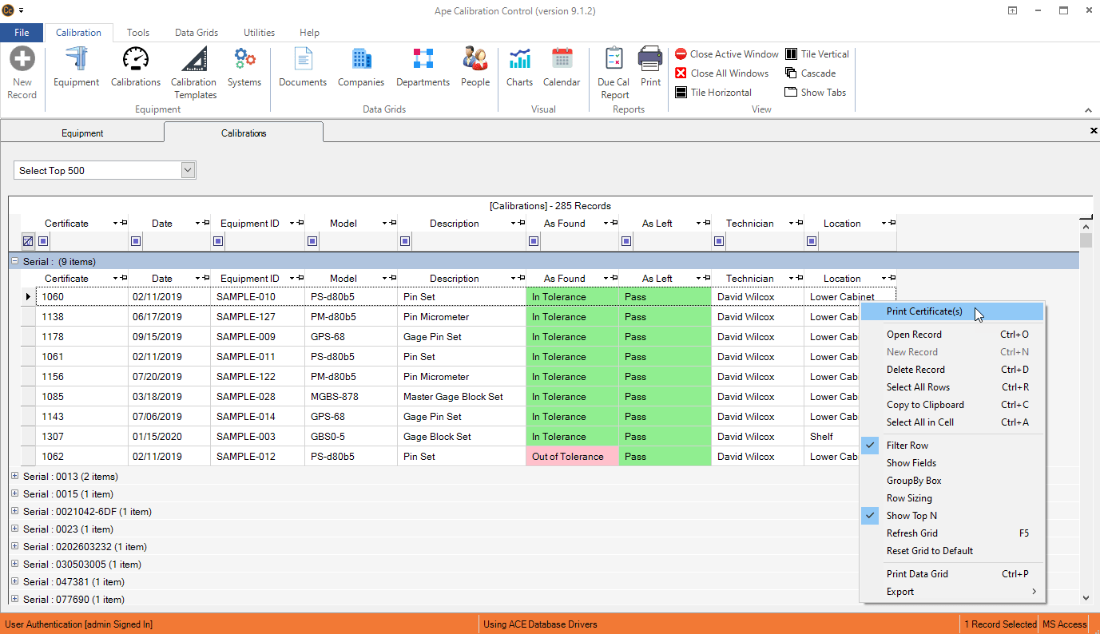The width and height of the screenshot is (1100, 634).
Task: Expand the Serial : 0202603232 group
Action: (x=14, y=546)
